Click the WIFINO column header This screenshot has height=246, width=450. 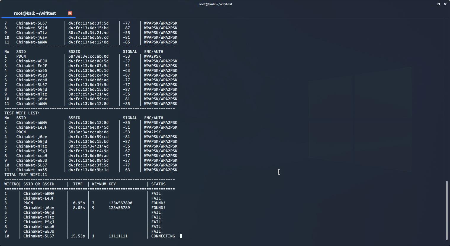pyautogui.click(x=11, y=184)
